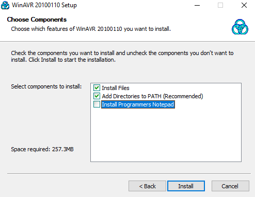Abort setup using the Cancel button
This screenshot has width=255, height=197.
[x=230, y=186]
